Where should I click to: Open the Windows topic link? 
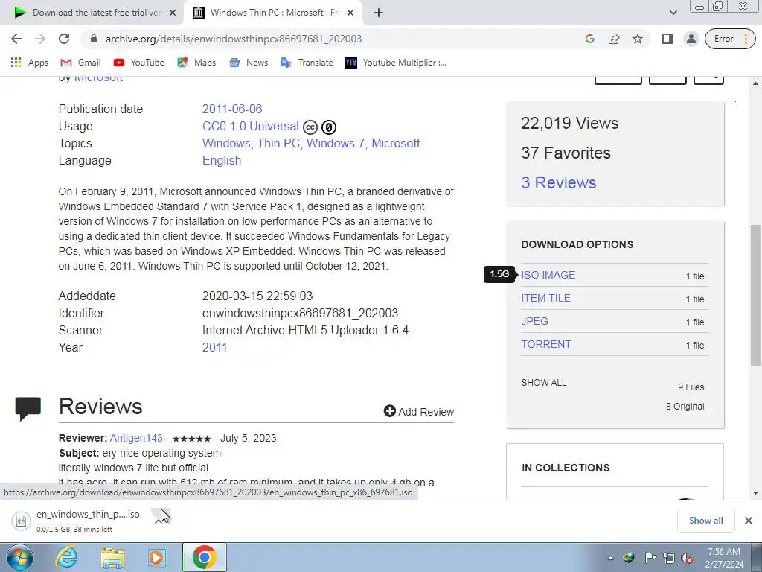[226, 144]
